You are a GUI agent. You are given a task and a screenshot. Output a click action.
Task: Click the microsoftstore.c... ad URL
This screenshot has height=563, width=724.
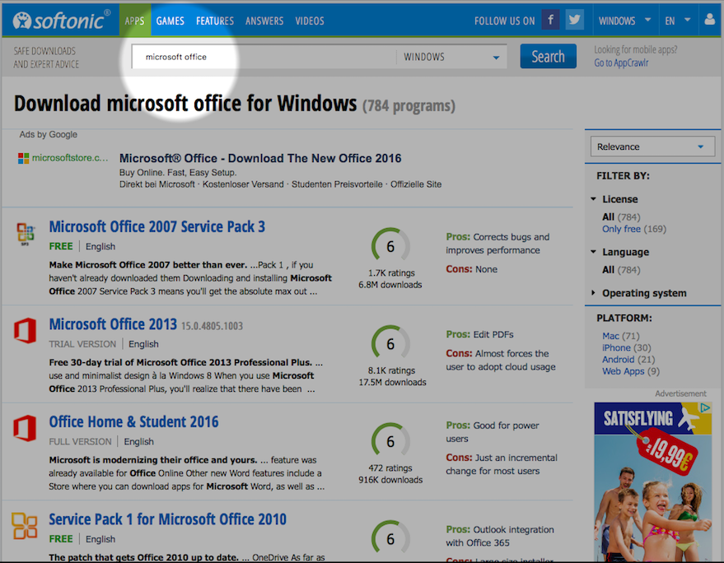pyautogui.click(x=70, y=158)
